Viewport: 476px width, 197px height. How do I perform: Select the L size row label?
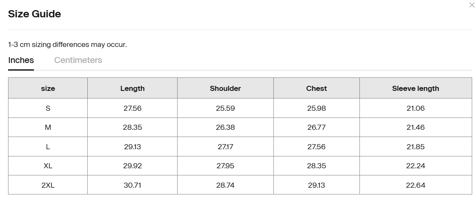pos(48,147)
